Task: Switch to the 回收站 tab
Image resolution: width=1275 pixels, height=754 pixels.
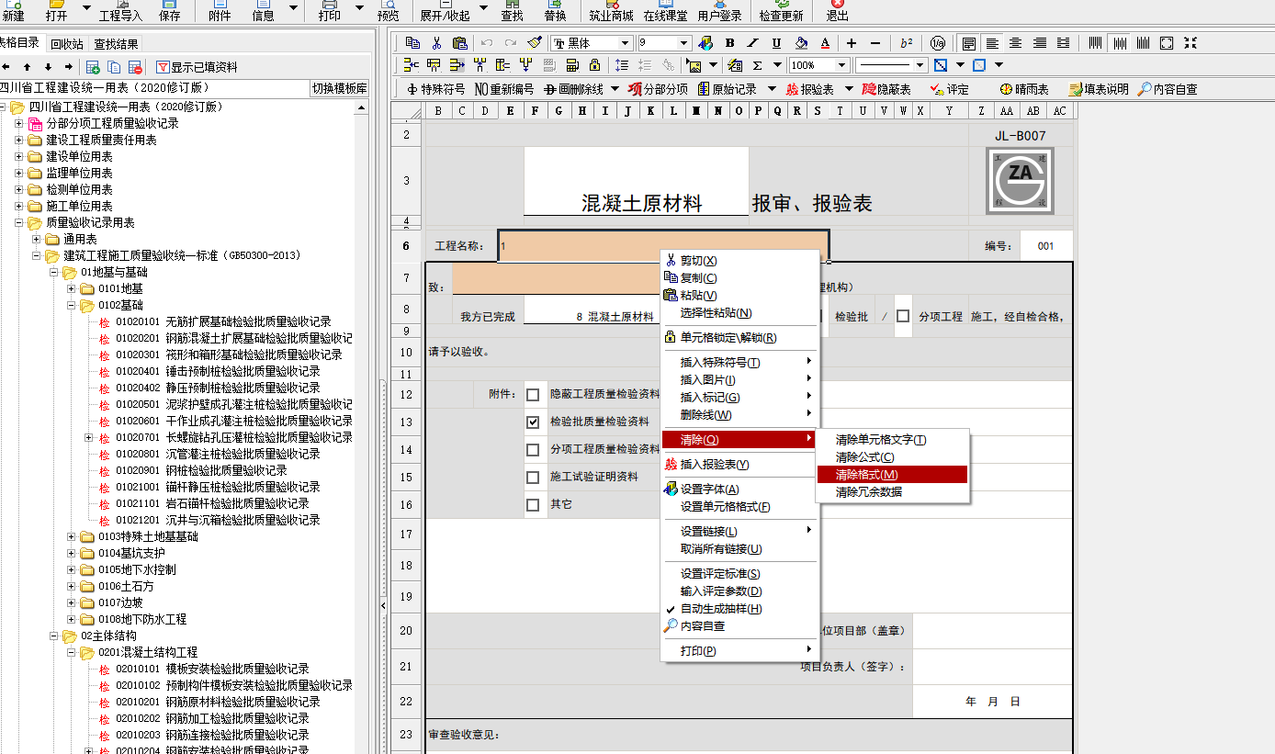Action: pos(67,43)
